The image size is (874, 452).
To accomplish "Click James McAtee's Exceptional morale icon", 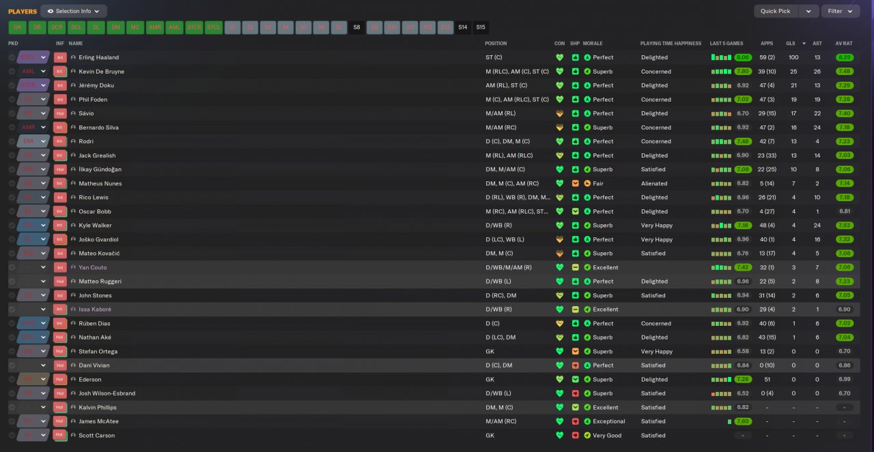I will [587, 421].
